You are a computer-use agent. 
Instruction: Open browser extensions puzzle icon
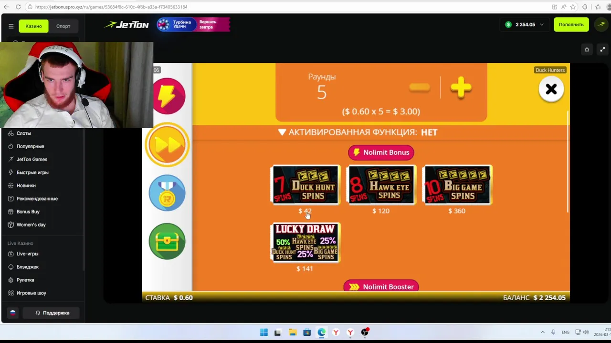(585, 7)
